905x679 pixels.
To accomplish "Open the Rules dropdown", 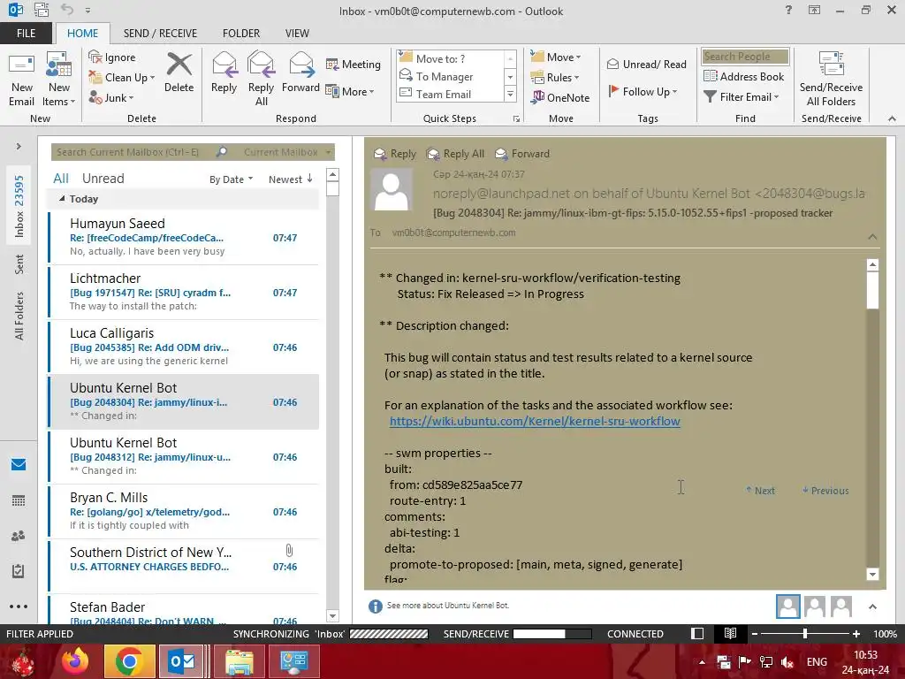I will (x=555, y=78).
